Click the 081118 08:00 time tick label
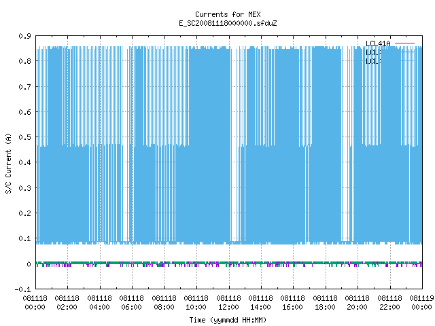435x326 pixels. tap(164, 303)
